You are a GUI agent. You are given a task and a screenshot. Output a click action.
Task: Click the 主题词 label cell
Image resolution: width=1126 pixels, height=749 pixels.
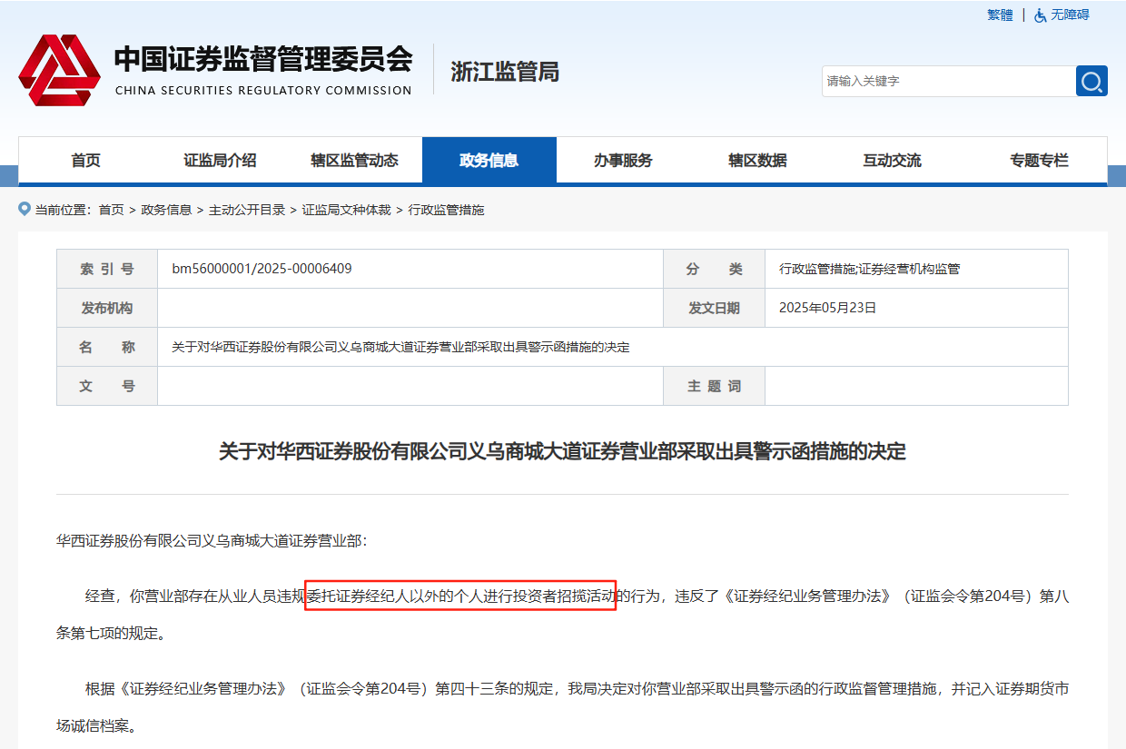(714, 386)
